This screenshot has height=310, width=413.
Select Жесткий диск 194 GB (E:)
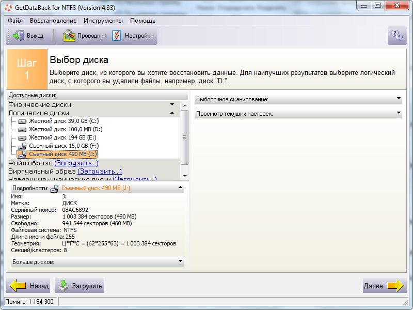coord(62,137)
